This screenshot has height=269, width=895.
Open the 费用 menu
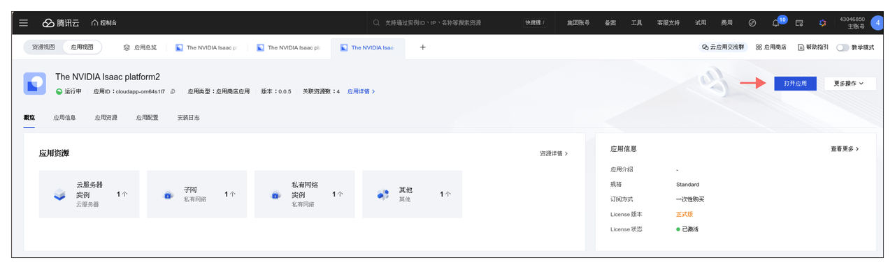pyautogui.click(x=727, y=23)
